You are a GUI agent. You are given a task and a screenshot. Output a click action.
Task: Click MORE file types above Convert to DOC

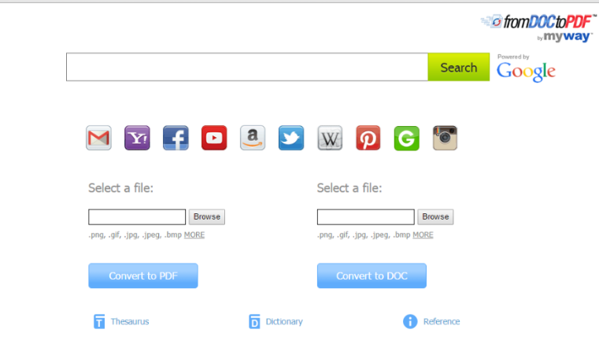coord(423,235)
